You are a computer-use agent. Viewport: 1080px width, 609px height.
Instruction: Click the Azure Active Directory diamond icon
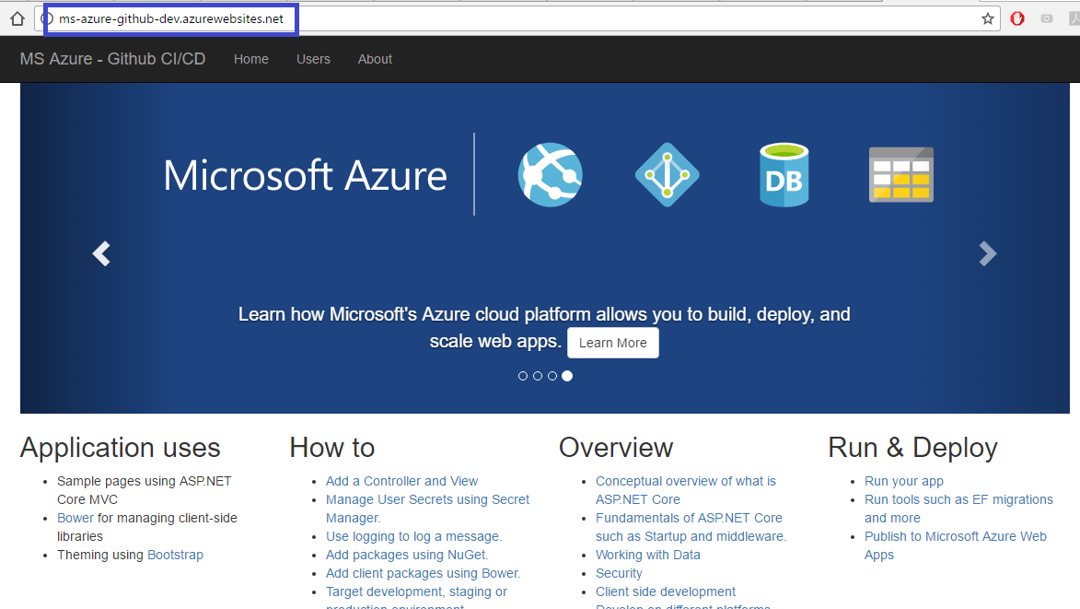click(x=667, y=174)
